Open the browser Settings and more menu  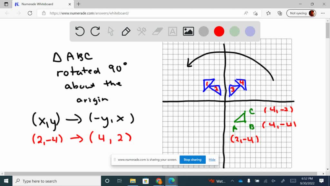pos(323,13)
